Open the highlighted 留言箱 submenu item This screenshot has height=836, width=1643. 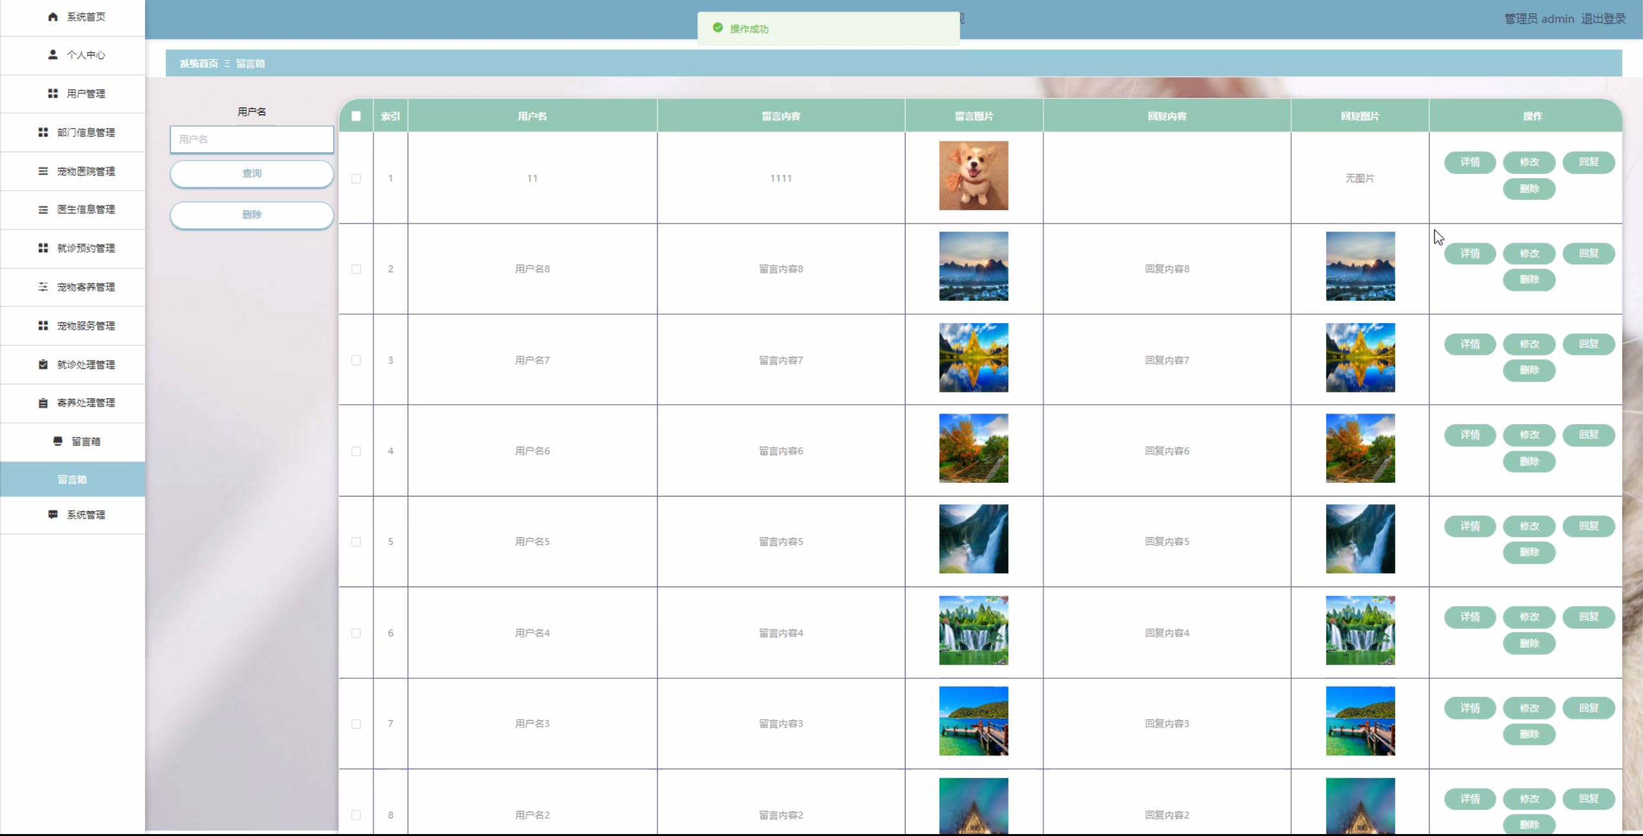click(x=72, y=480)
